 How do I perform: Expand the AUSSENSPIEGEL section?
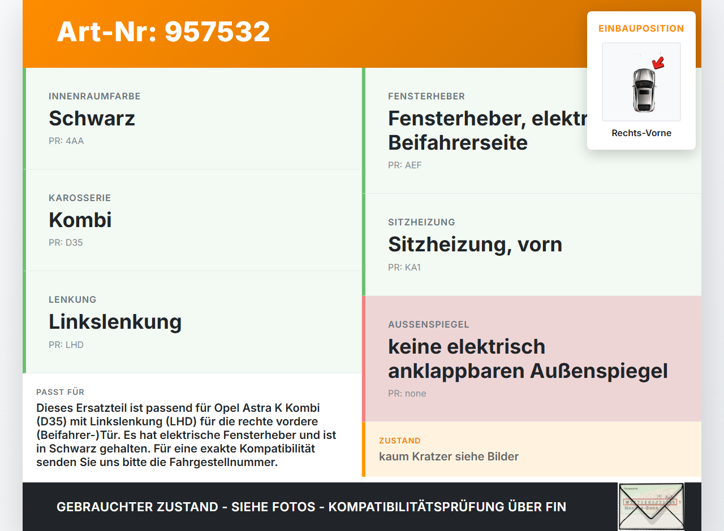click(x=528, y=359)
